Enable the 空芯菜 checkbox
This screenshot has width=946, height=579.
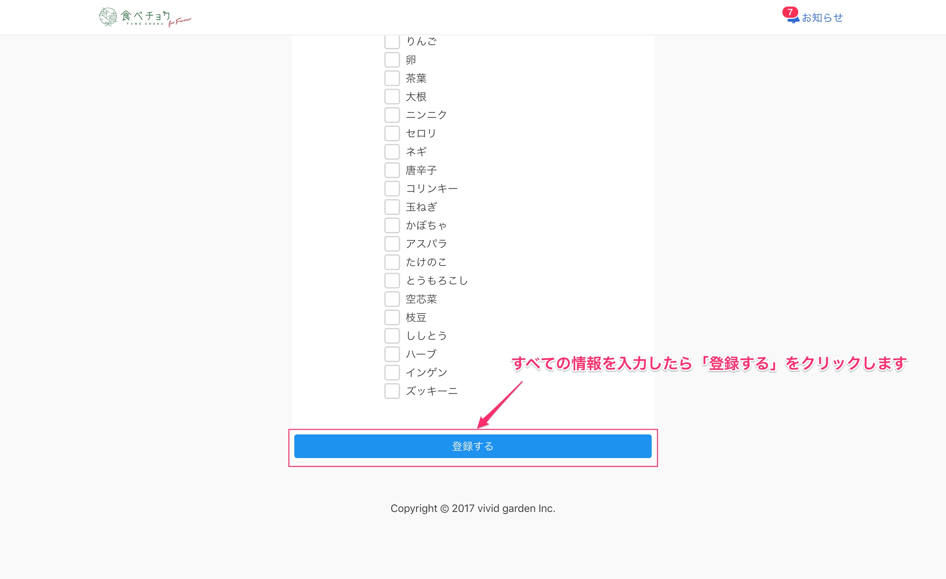[392, 299]
